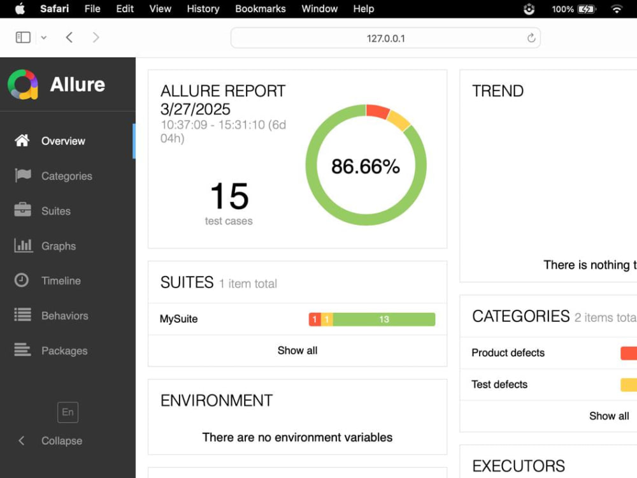
Task: Open the MySuite suite row
Action: 297,319
